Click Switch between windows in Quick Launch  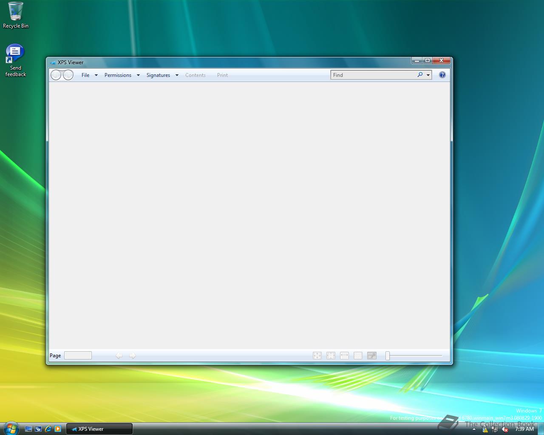coord(38,429)
